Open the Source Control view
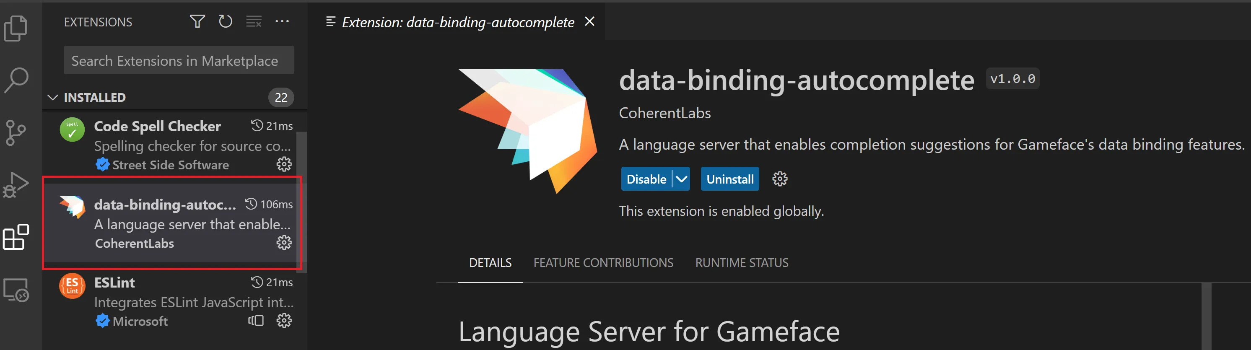Image resolution: width=1251 pixels, height=350 pixels. coord(16,132)
